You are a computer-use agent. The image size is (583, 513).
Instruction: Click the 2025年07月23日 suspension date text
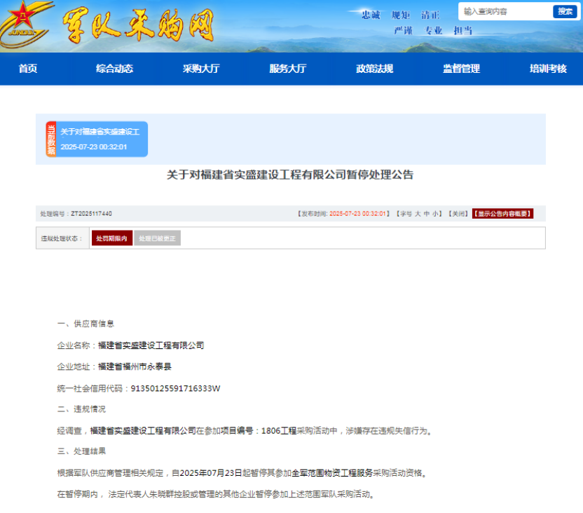pyautogui.click(x=211, y=473)
